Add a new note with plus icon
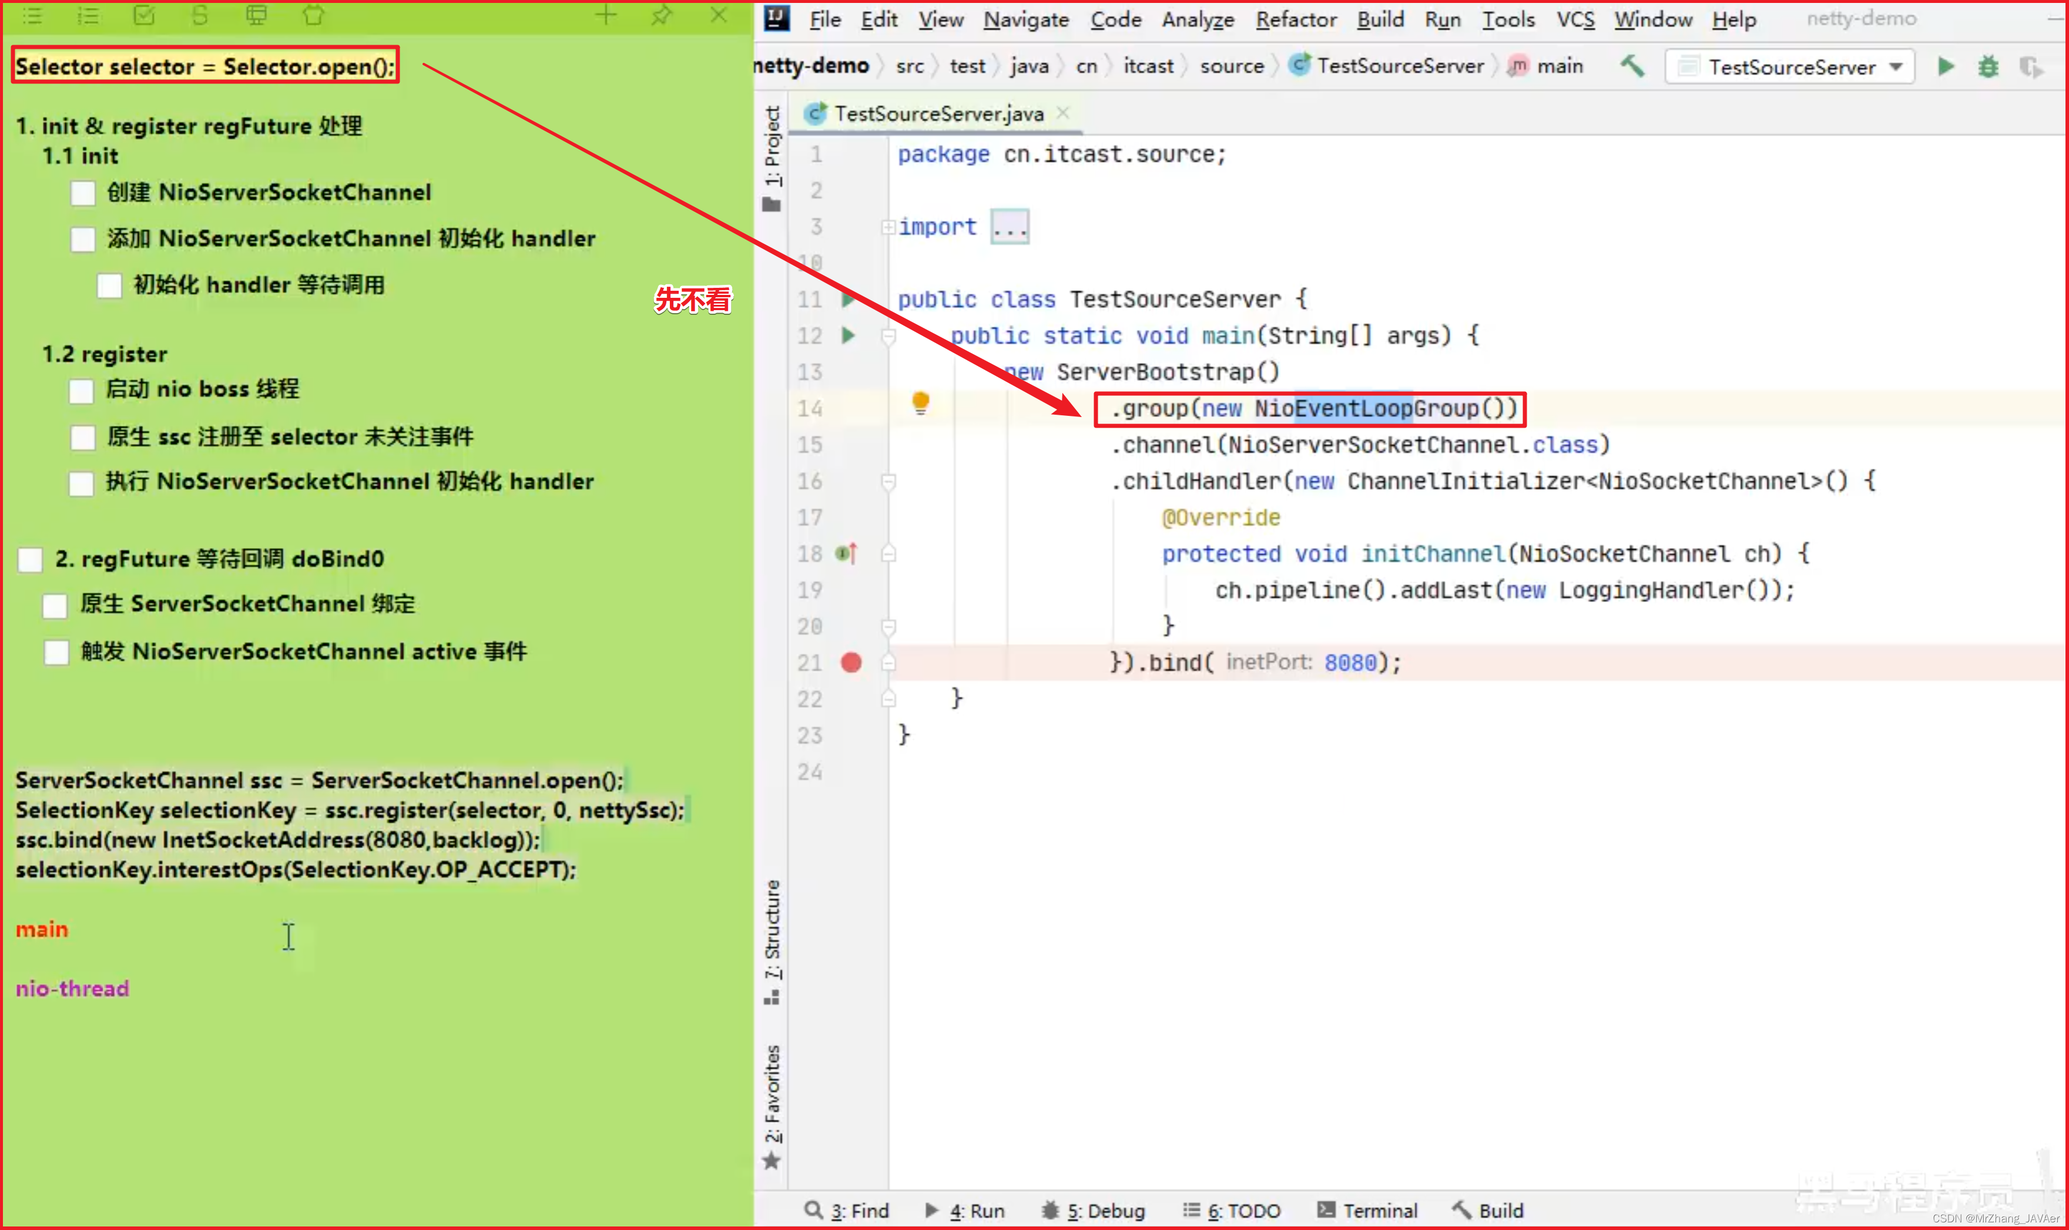The image size is (2069, 1230). pos(606,15)
